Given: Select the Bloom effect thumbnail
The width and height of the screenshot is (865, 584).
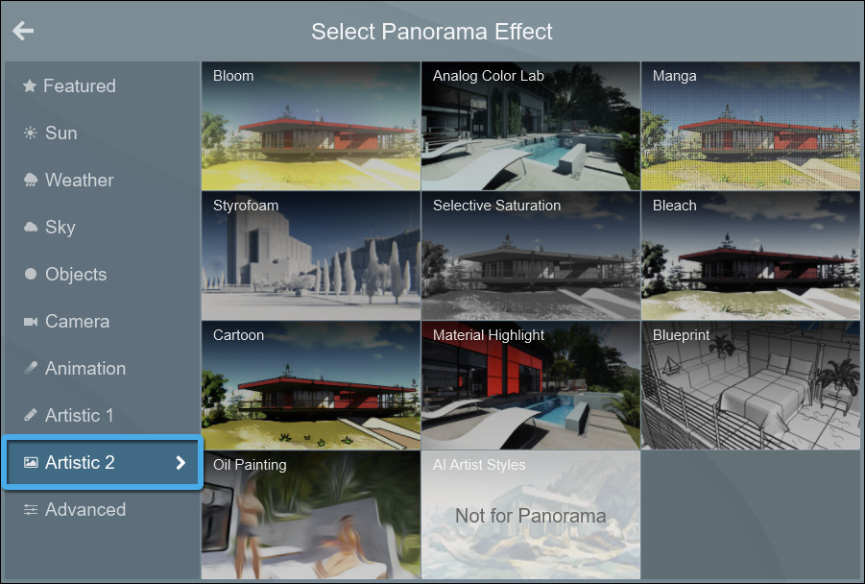Looking at the screenshot, I should point(311,127).
